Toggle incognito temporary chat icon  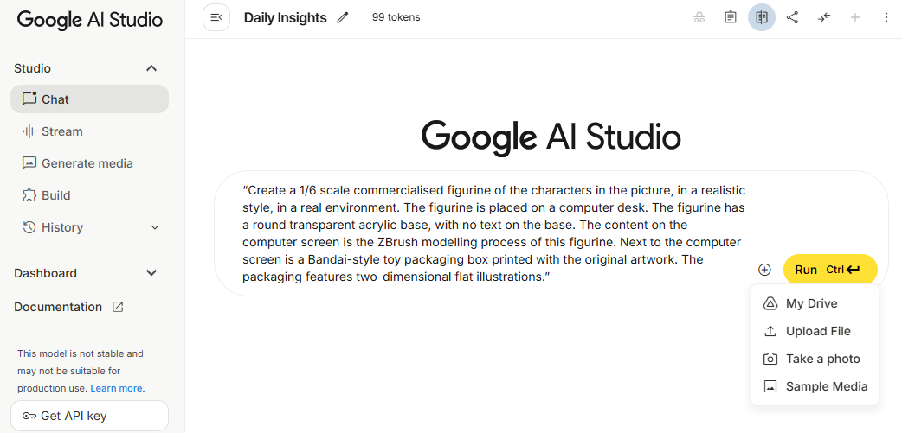pyautogui.click(x=699, y=17)
